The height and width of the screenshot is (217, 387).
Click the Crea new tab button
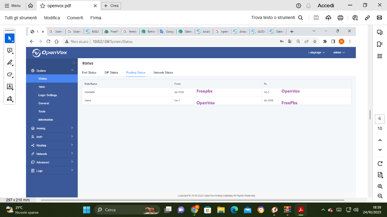coord(111,5)
